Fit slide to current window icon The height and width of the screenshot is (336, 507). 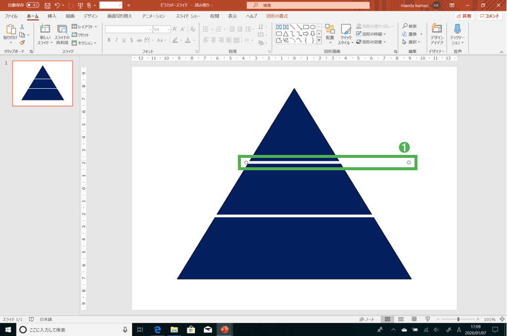coord(502,319)
